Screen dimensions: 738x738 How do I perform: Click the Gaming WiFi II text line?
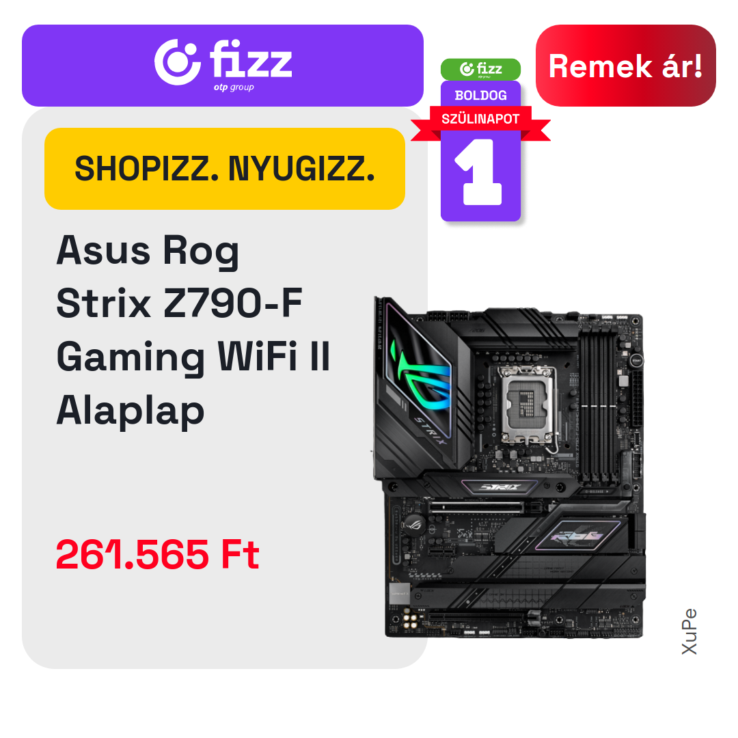pyautogui.click(x=193, y=357)
